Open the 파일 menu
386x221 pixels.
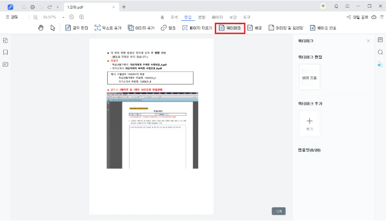[x=12, y=17]
